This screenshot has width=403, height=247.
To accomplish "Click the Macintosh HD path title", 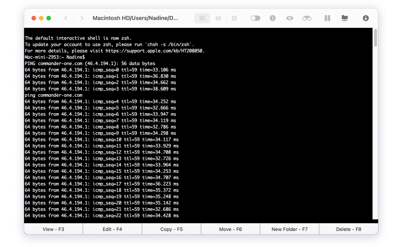I will pos(135,18).
